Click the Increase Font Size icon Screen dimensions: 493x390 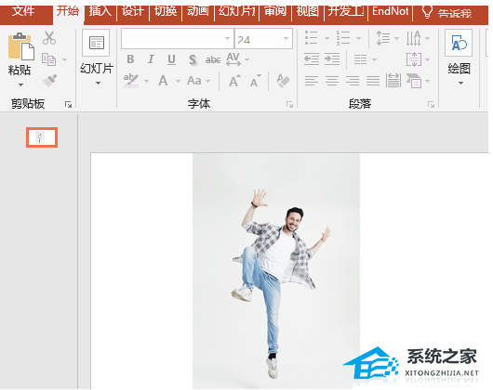point(234,81)
